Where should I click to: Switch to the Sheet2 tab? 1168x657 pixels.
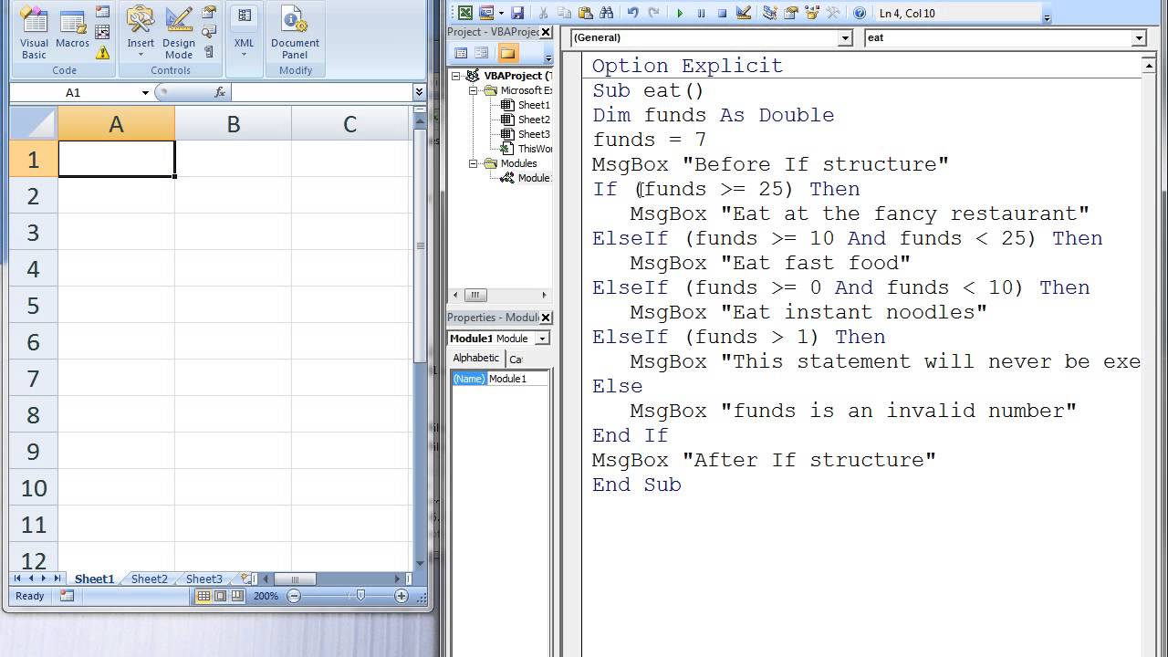pyautogui.click(x=149, y=579)
